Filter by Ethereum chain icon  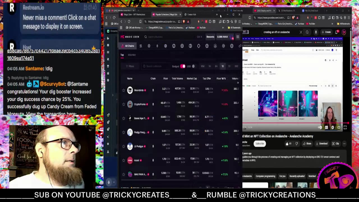(157, 46)
